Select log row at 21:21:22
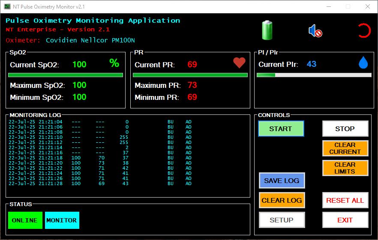Viewport: 378px width, 240px height. click(100, 168)
